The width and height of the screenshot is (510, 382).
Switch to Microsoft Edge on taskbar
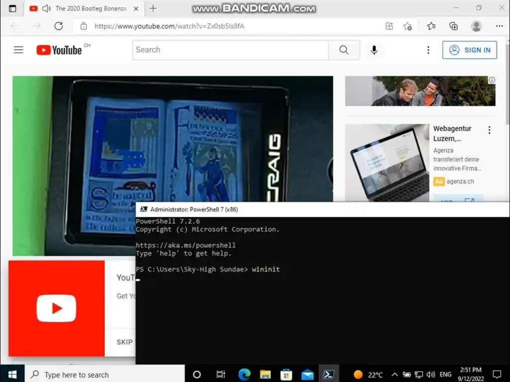tap(244, 375)
